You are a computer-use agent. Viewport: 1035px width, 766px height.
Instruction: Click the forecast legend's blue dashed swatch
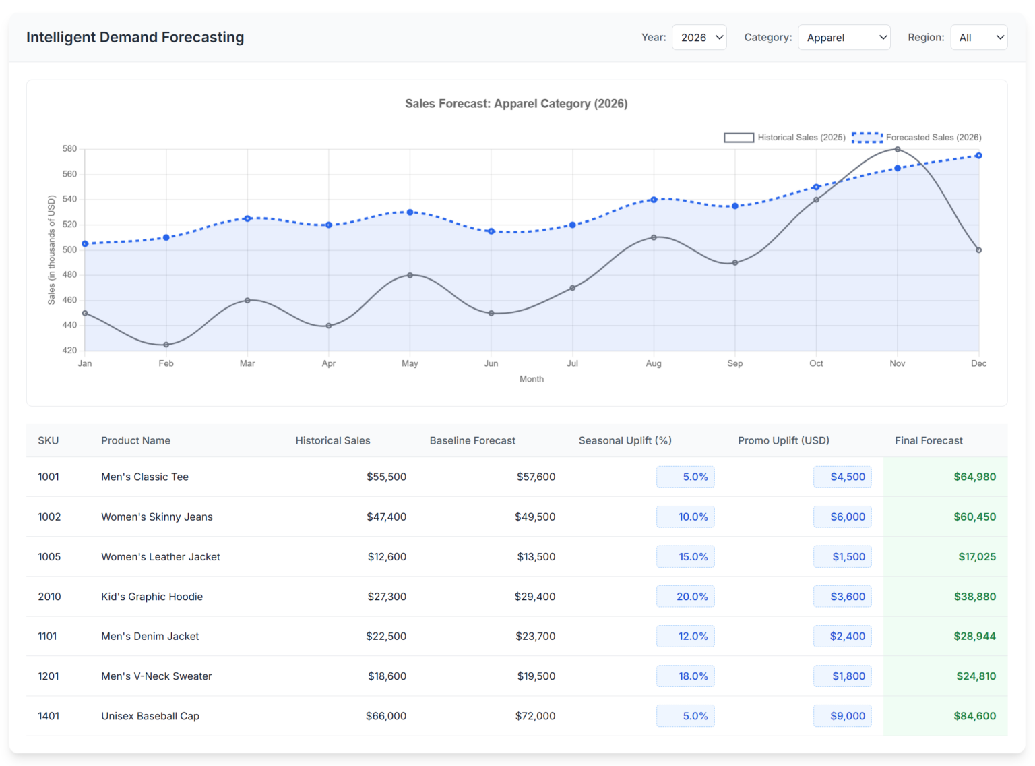[x=867, y=138]
